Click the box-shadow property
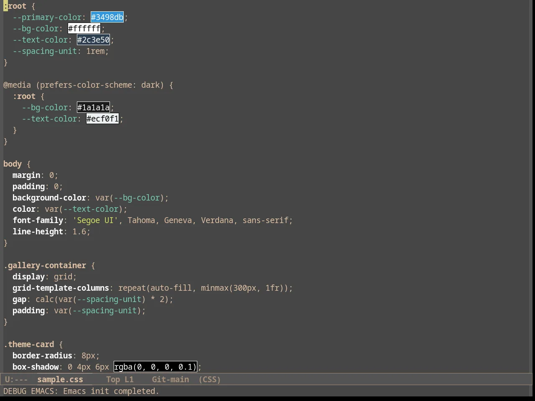The image size is (535, 401). click(36, 367)
